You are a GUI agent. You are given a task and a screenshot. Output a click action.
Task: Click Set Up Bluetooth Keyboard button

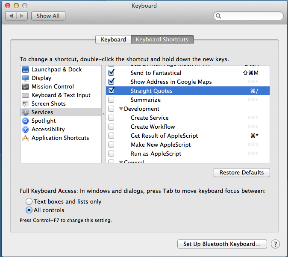tap(222, 244)
